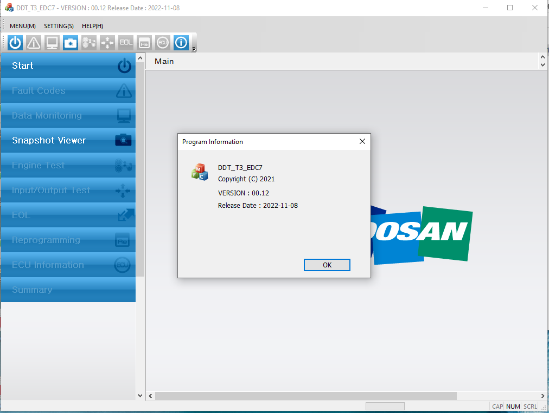Close the Program Information dialog
The width and height of the screenshot is (549, 413).
(x=362, y=142)
